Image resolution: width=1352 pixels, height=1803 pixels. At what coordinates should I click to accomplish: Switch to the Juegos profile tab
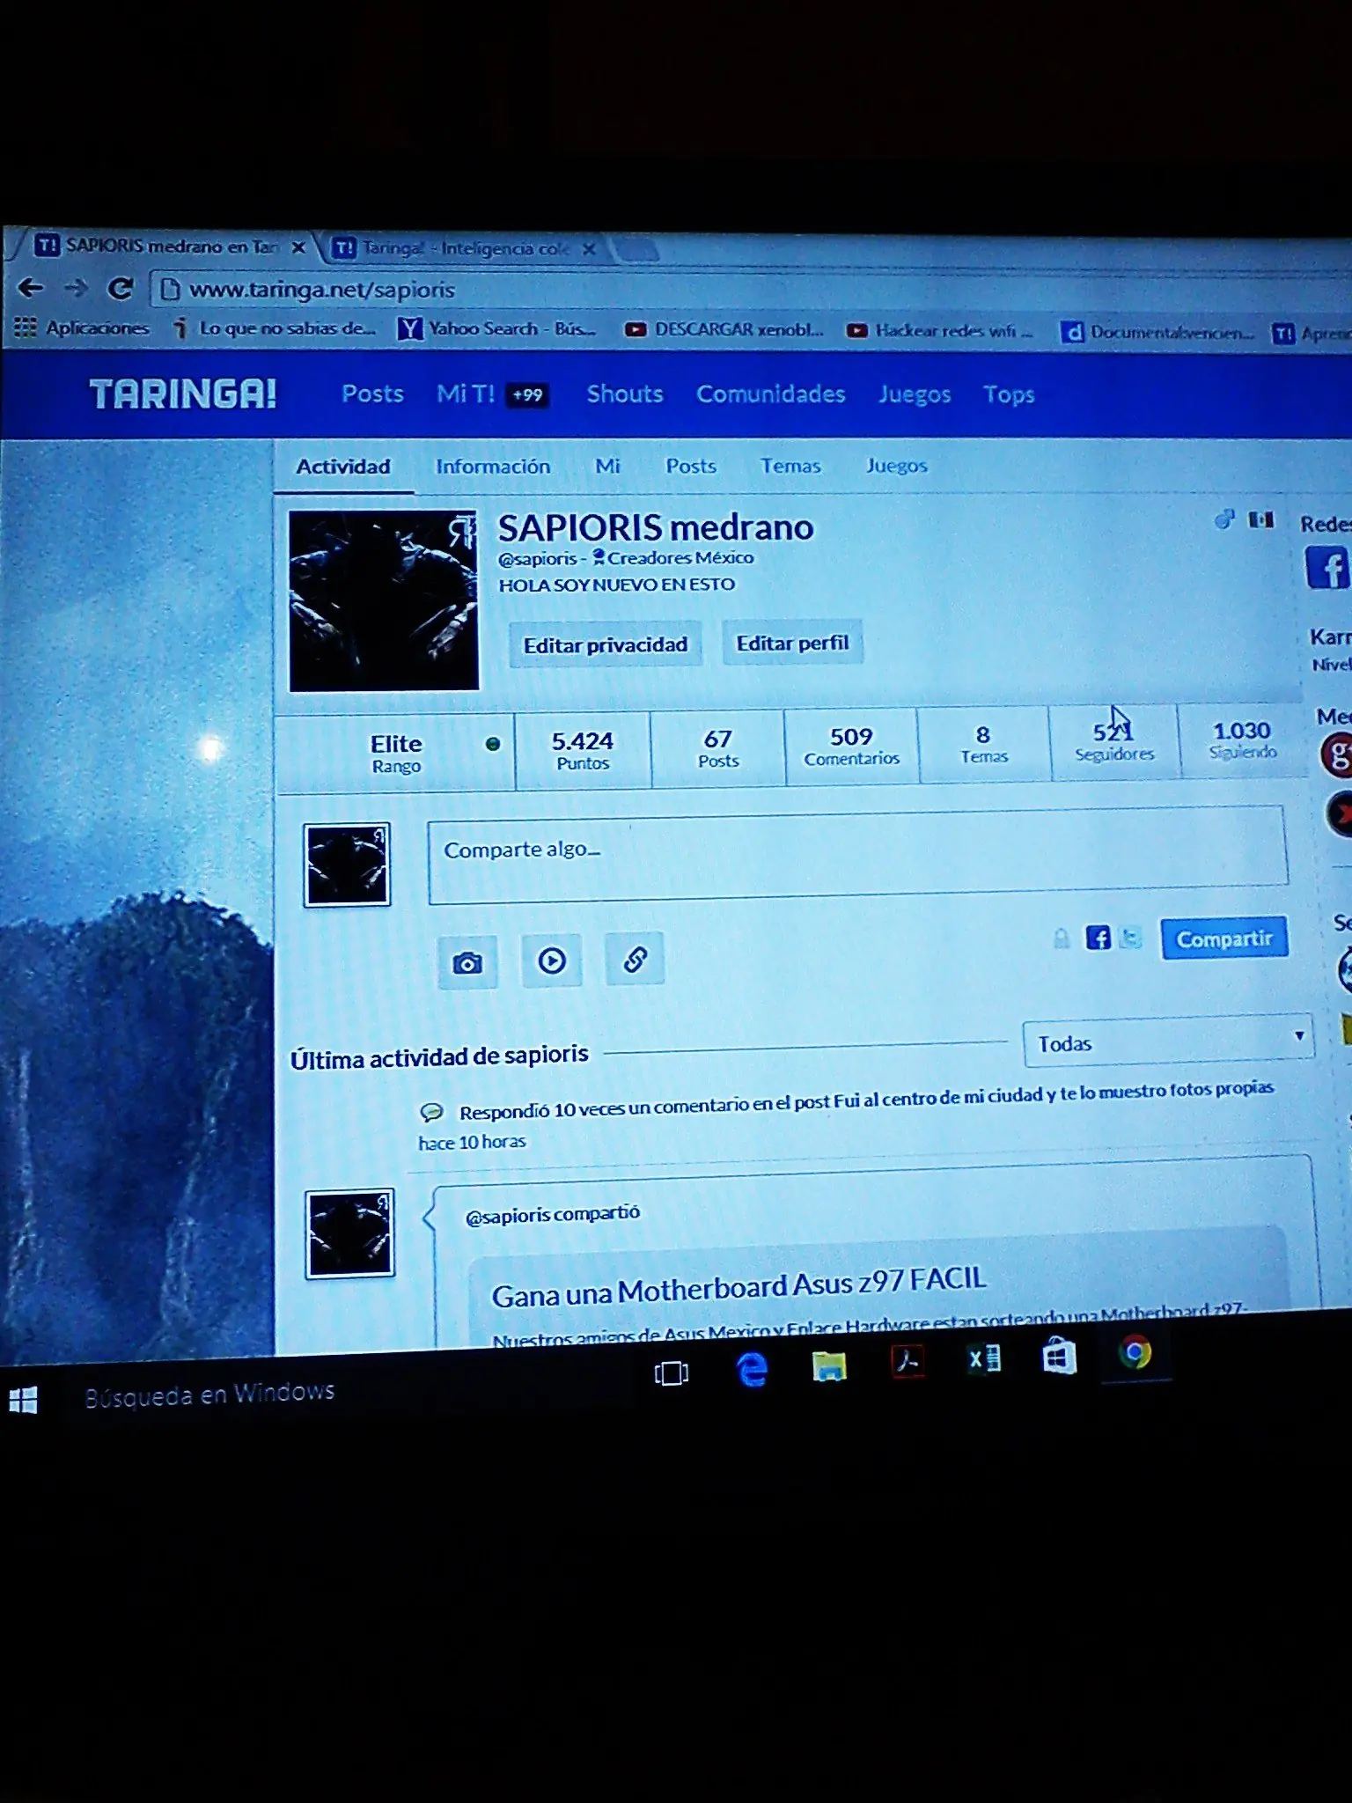pyautogui.click(x=896, y=466)
